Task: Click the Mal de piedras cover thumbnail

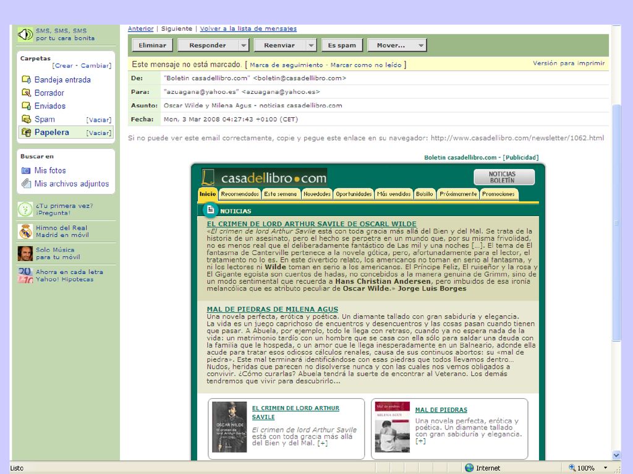Action: click(x=393, y=427)
